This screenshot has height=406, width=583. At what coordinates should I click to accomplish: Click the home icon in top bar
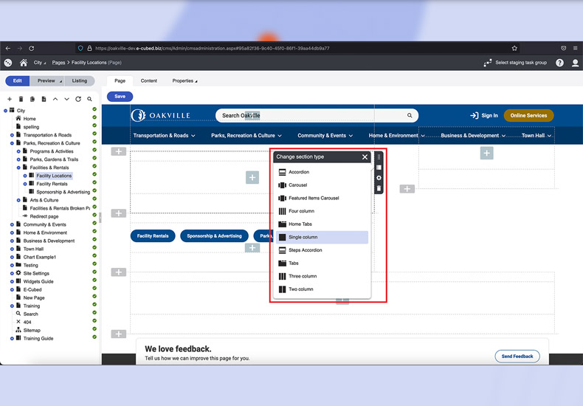click(24, 63)
